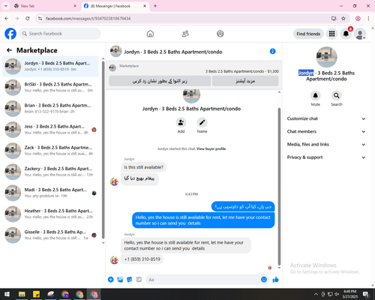Choose a sticker in the composer
Screen dimensions: 375x300
[x=130, y=280]
